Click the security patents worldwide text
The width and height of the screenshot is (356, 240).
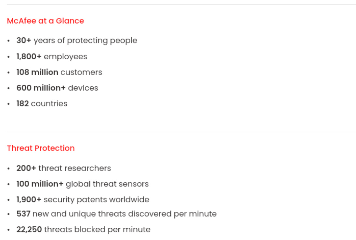(x=96, y=199)
